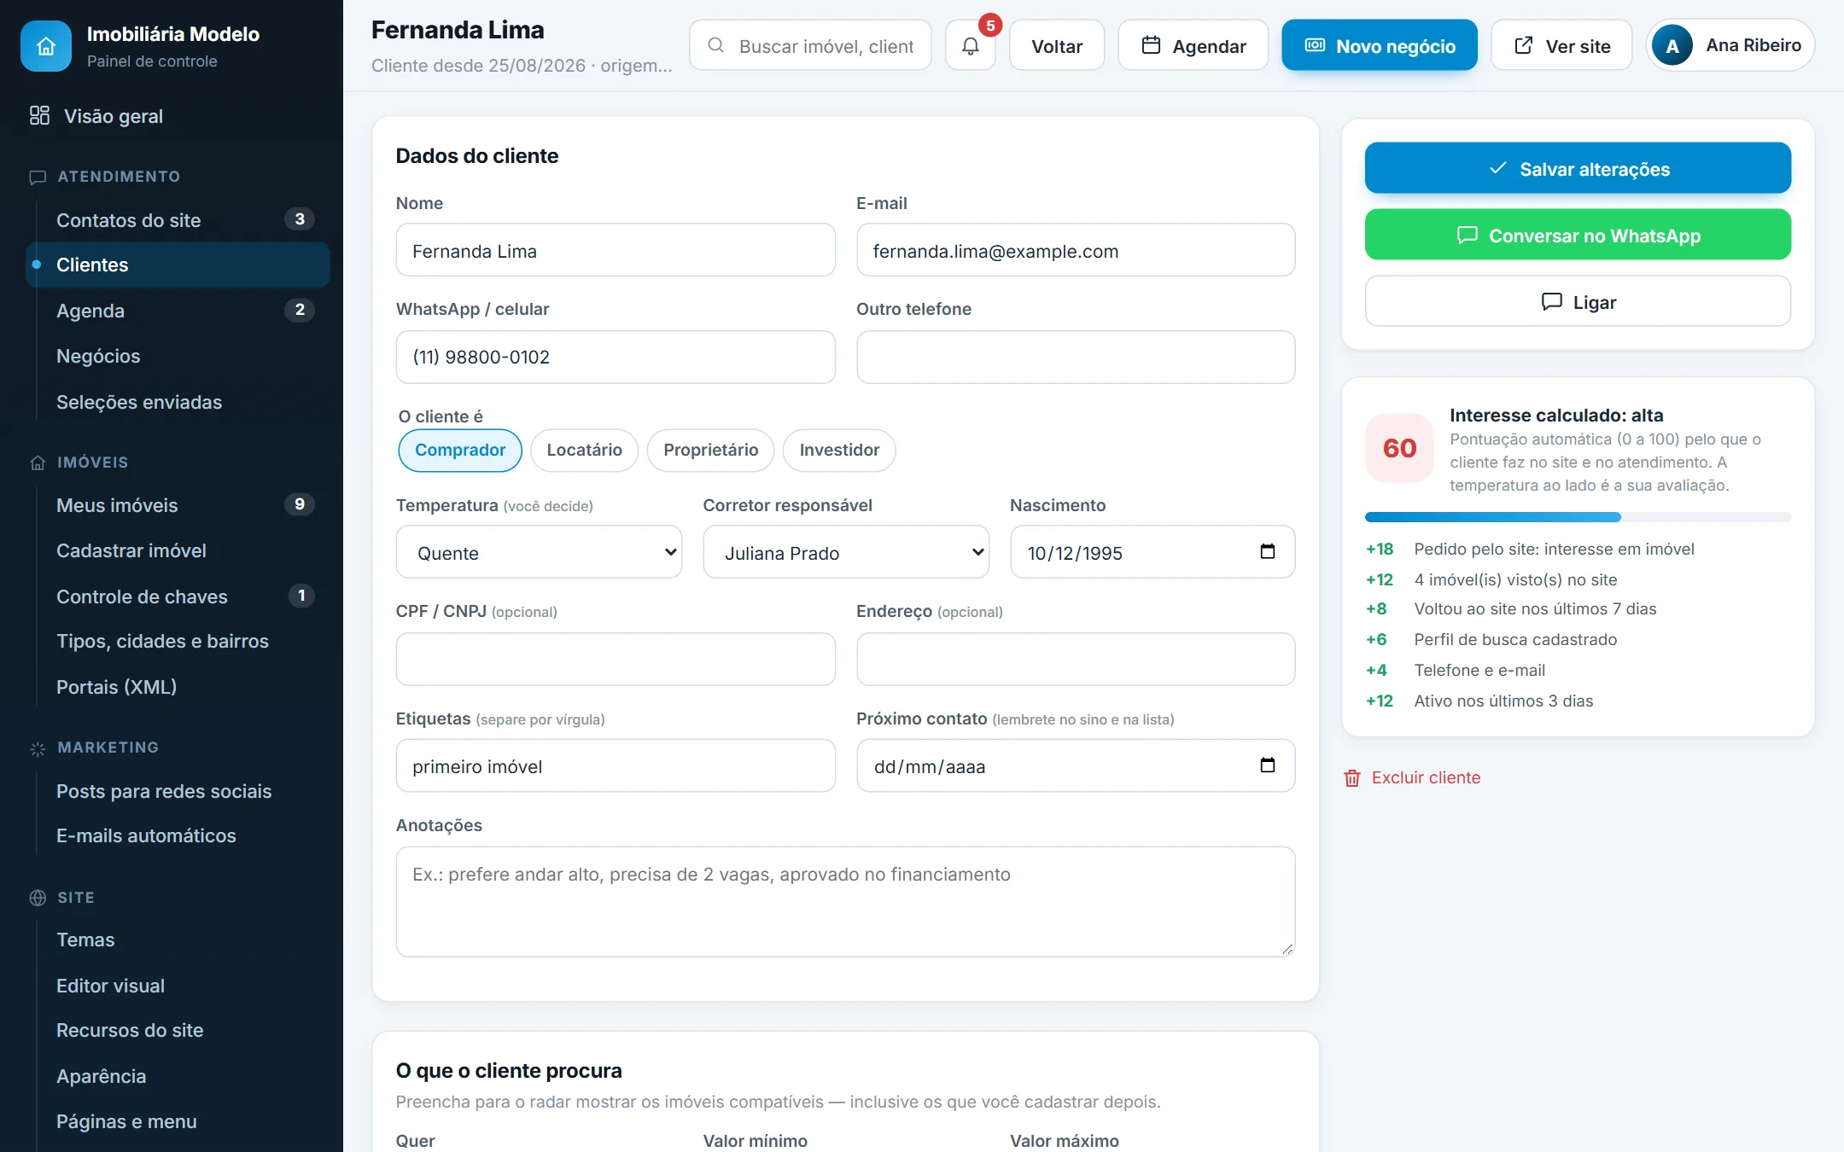This screenshot has width=1844, height=1152.
Task: Select the Proprietário client type
Action: point(710,450)
